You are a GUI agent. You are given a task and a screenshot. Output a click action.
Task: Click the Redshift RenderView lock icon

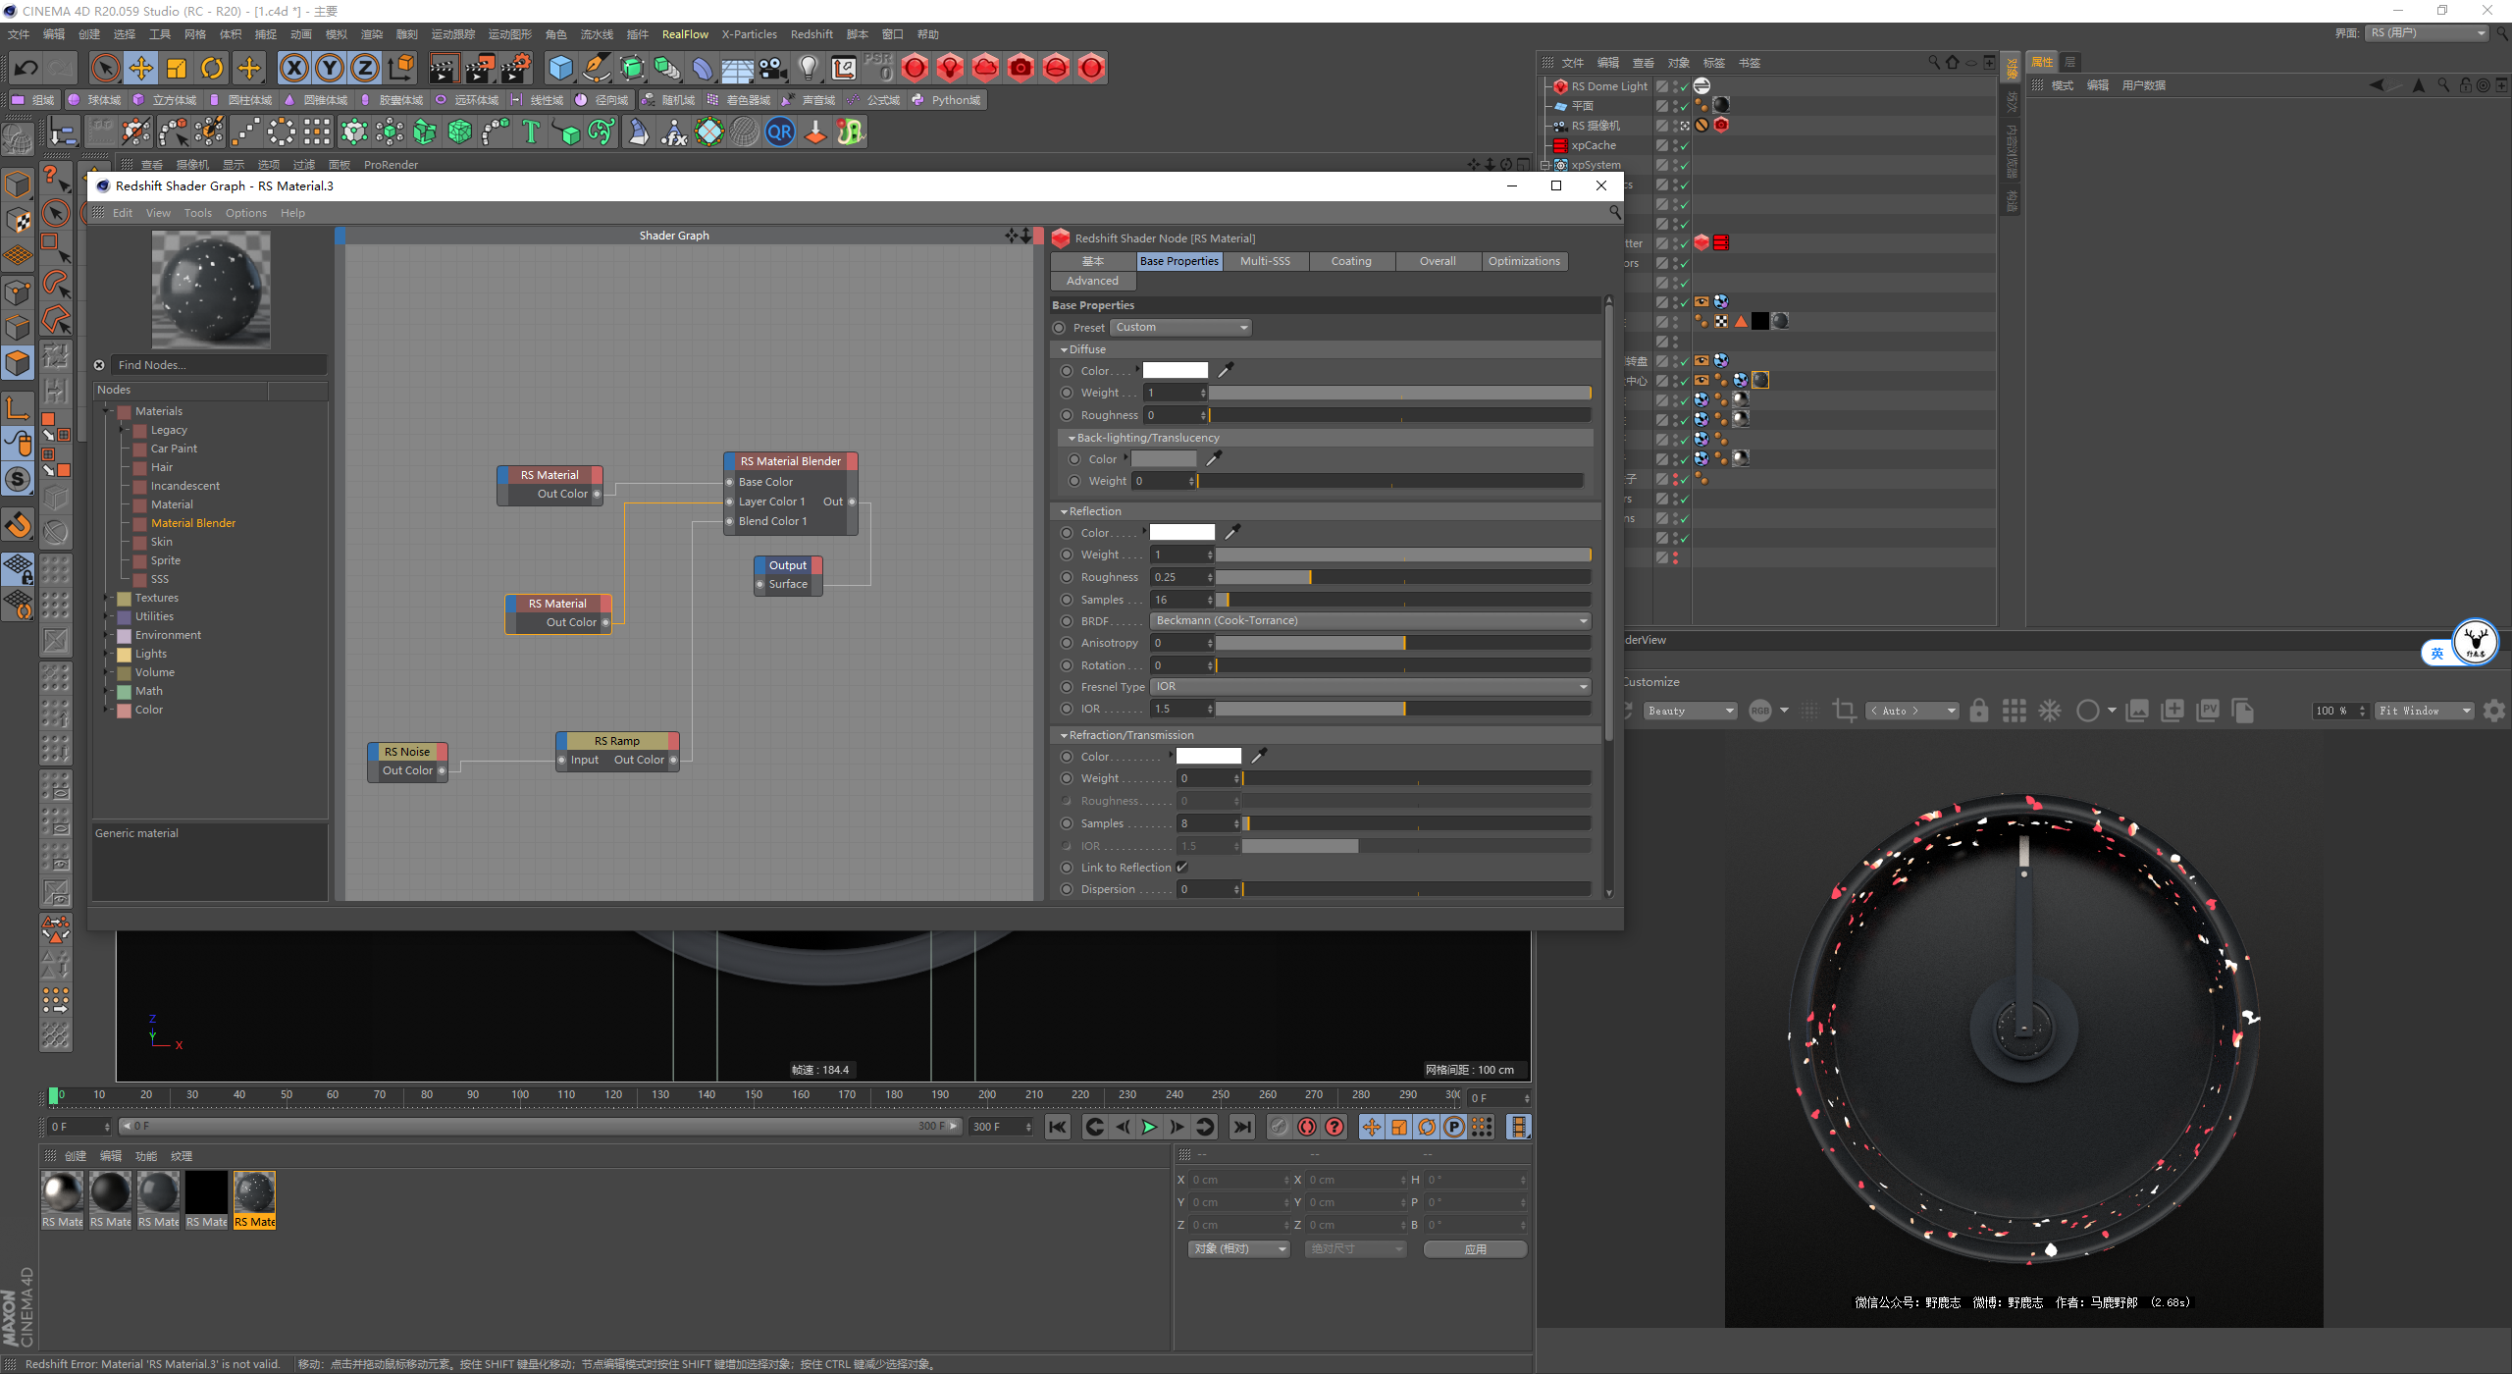[x=1978, y=711]
